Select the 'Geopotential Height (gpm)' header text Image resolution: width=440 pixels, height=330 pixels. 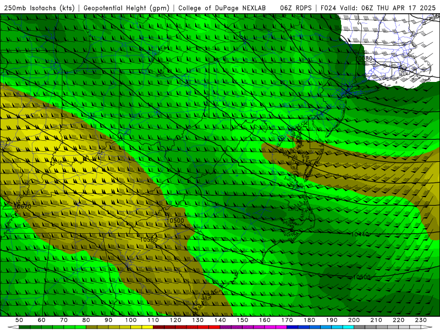coord(127,8)
